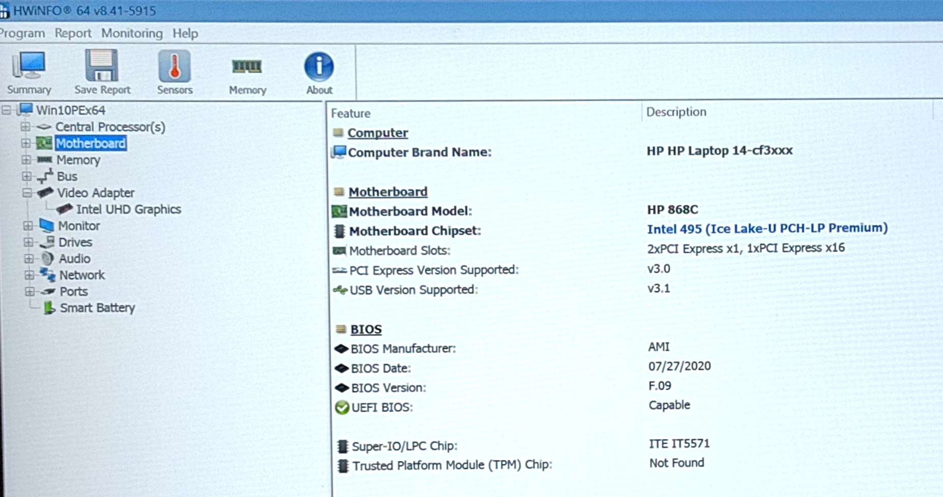Viewport: 943px width, 497px height.
Task: Click the BIOS Manufacturer 'AMI' value
Action: coord(659,347)
